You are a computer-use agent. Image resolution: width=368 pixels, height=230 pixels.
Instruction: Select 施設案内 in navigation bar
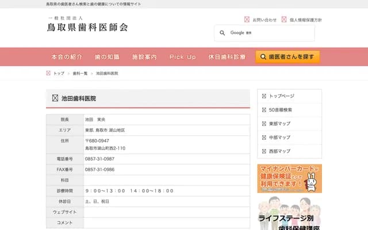pyautogui.click(x=144, y=57)
